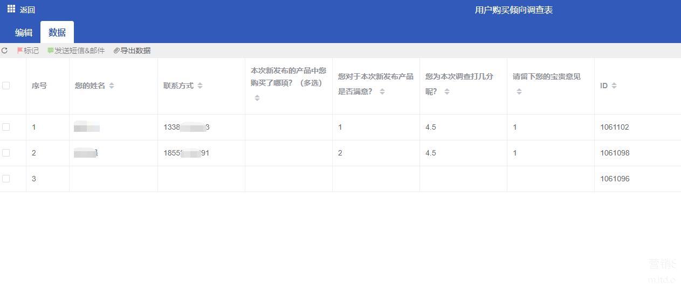Click the 导出数据 button text
The width and height of the screenshot is (681, 290).
tap(135, 51)
